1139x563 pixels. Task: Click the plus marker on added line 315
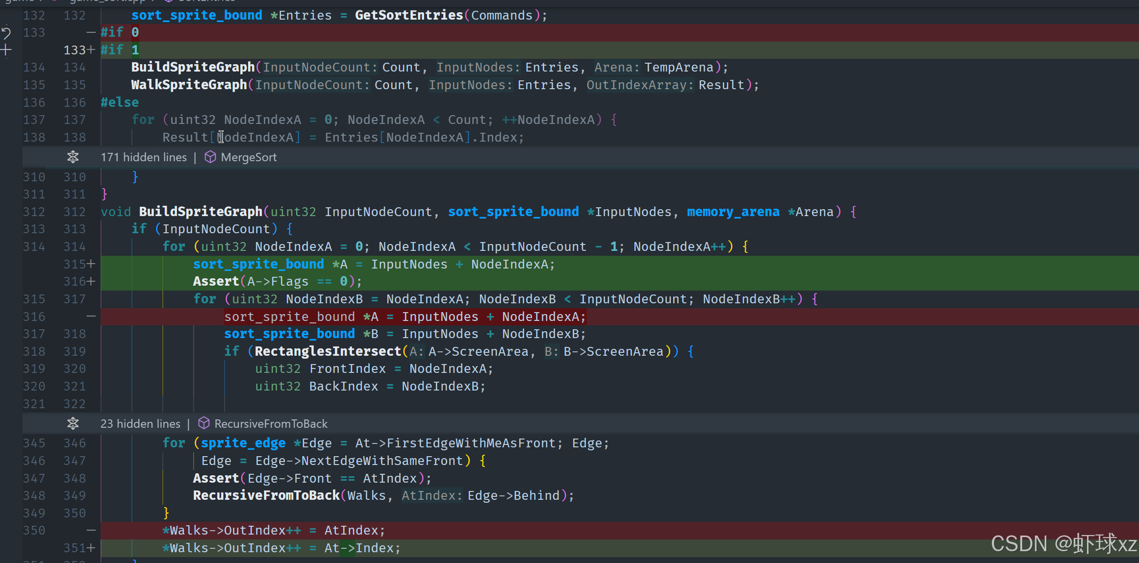[x=91, y=264]
